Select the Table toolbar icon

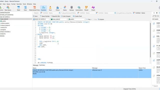pyautogui.click(x=18, y=8)
